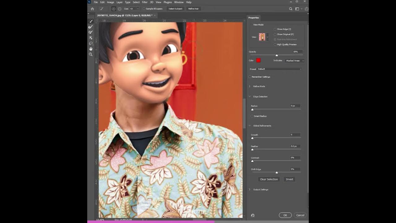Click the Home icon in the options bar
396x223 pixels.
pos(92,9)
